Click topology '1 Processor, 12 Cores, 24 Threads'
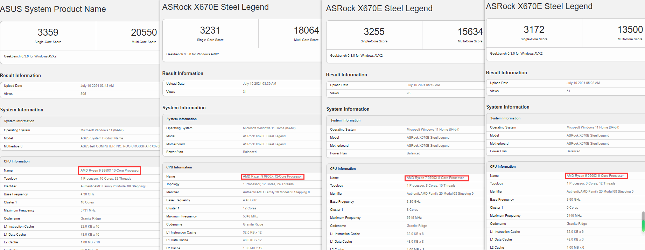645x250 pixels. click(x=268, y=184)
